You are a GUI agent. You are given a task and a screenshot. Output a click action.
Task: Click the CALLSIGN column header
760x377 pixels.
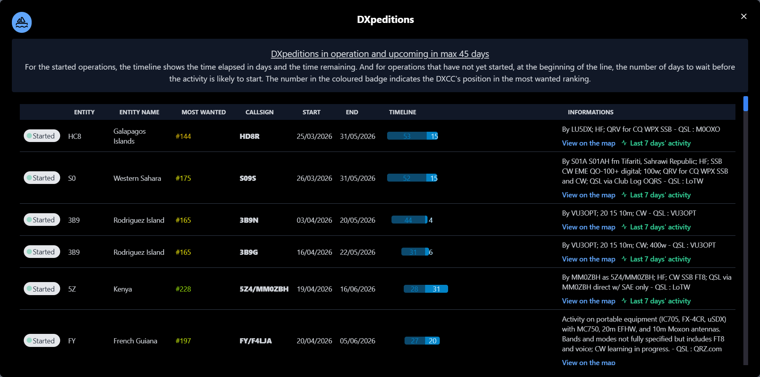259,112
